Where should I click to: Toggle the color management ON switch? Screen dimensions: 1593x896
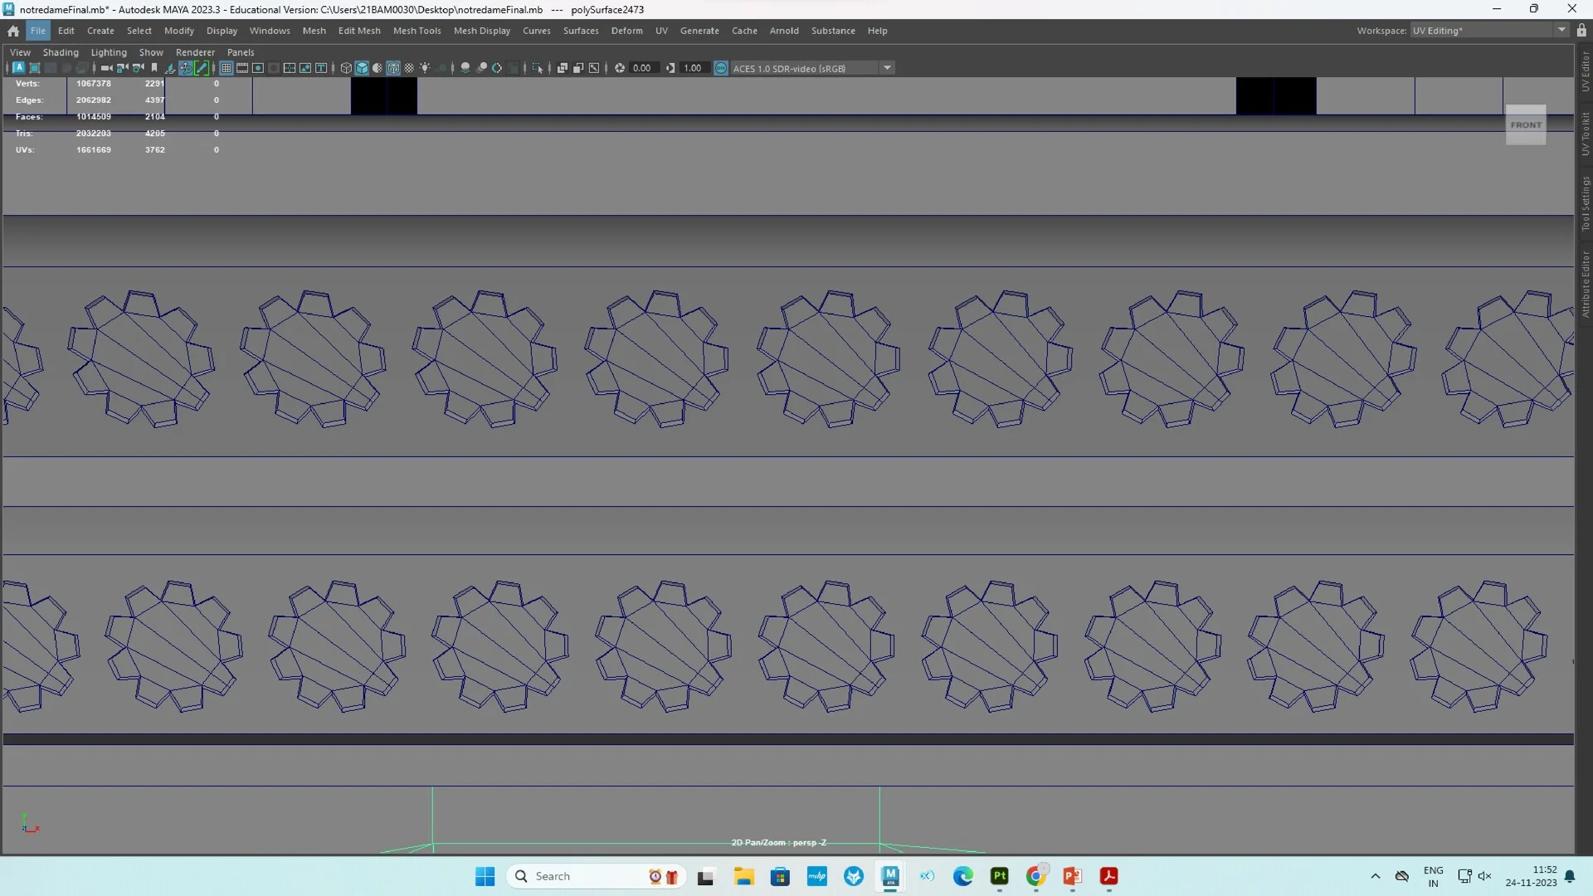(720, 68)
